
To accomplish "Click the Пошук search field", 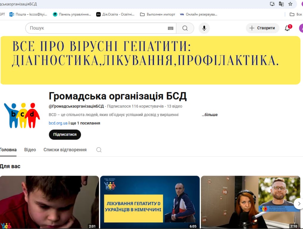I will click(x=101, y=28).
